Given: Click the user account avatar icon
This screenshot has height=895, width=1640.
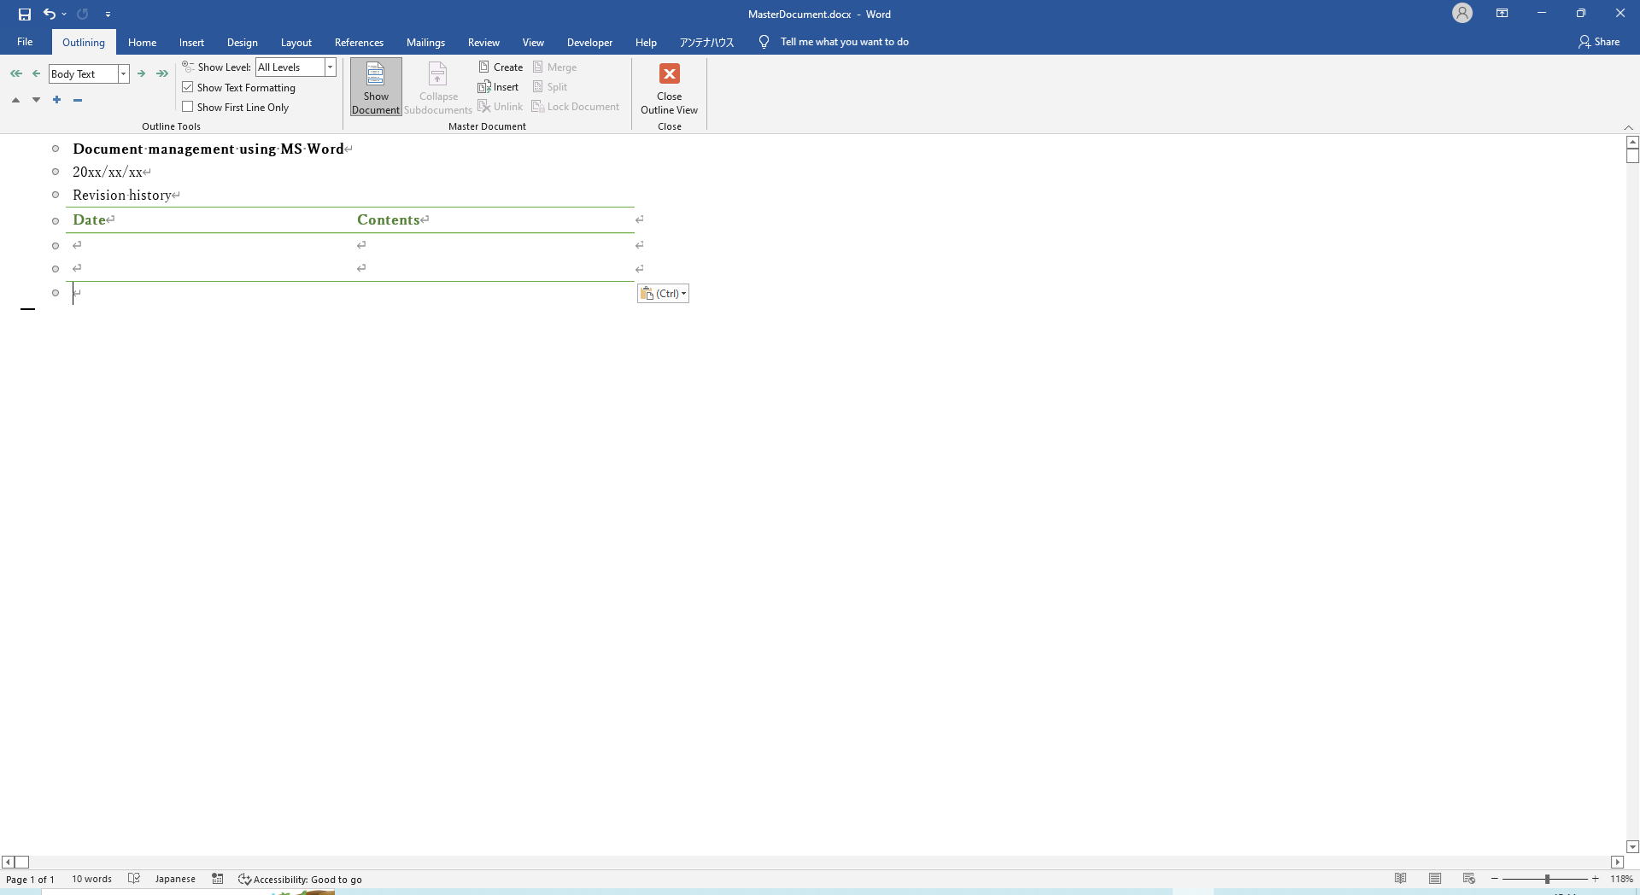Looking at the screenshot, I should [x=1462, y=13].
